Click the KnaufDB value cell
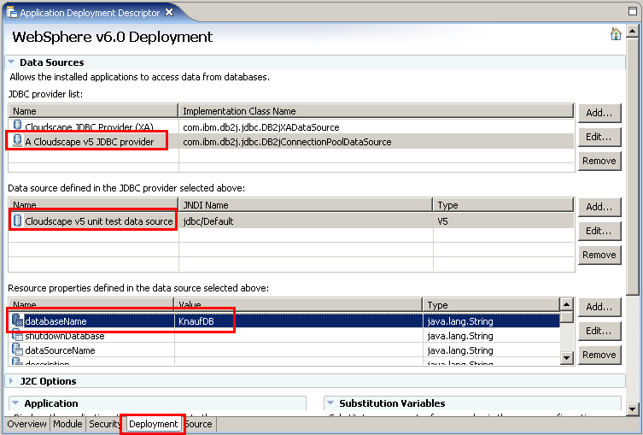643x435 pixels. click(299, 321)
